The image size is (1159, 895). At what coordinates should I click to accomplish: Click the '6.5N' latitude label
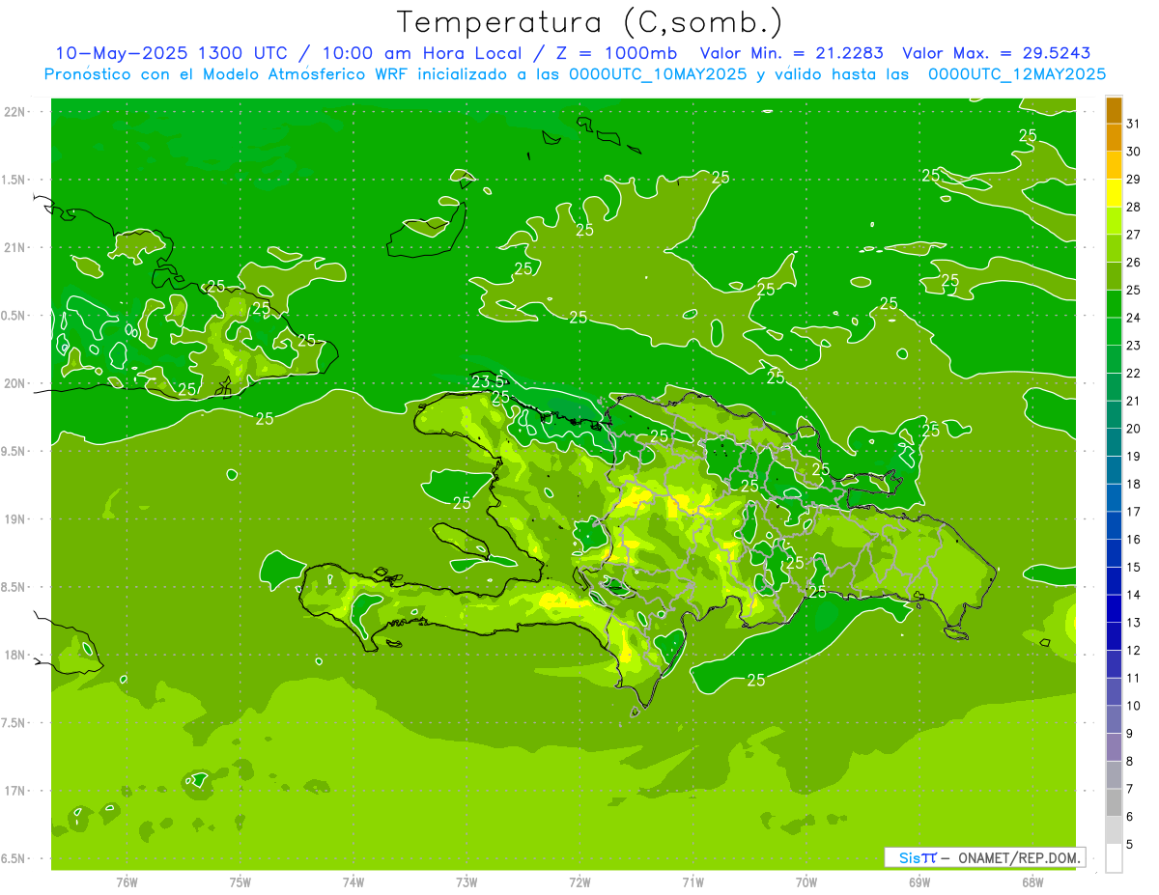pos(14,858)
